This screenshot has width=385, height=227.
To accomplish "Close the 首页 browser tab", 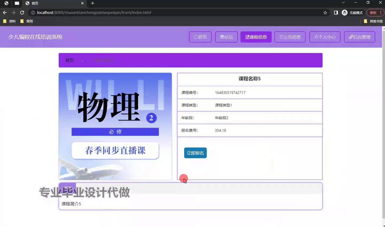I will [x=82, y=3].
